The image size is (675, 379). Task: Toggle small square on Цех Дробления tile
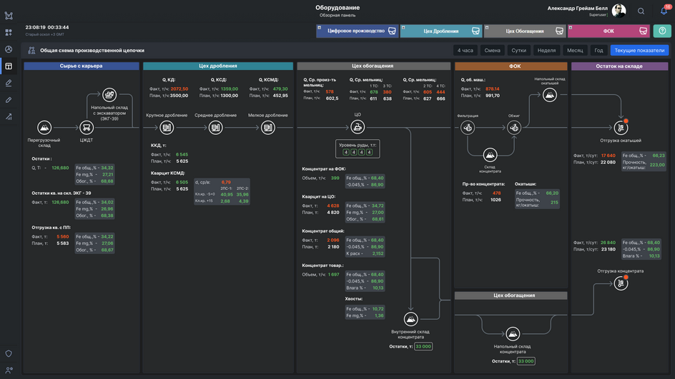pos(403,28)
